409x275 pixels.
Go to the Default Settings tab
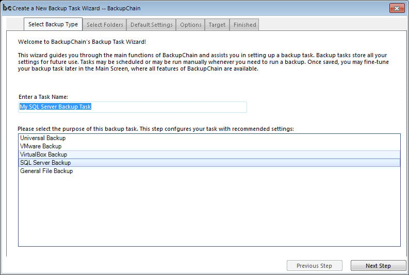click(x=151, y=25)
